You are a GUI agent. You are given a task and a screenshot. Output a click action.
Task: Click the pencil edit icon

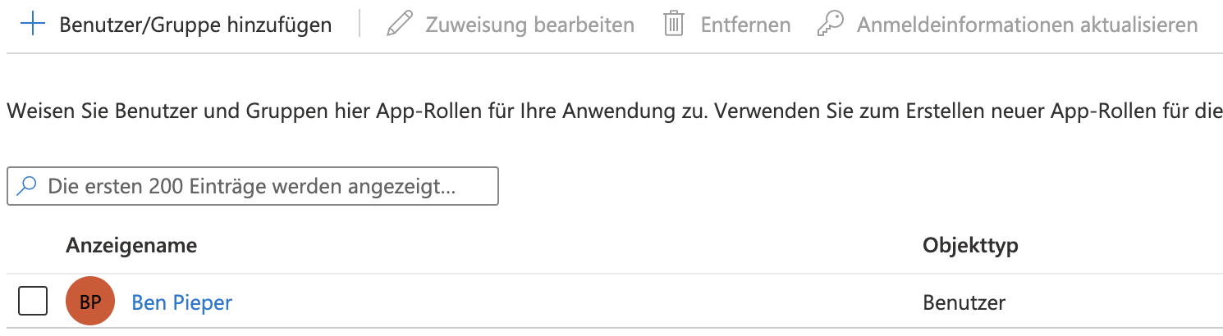pos(399,25)
